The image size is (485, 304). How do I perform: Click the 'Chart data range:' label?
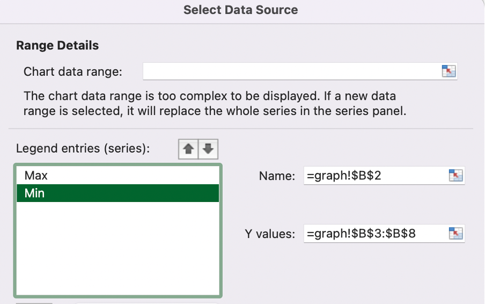[73, 71]
